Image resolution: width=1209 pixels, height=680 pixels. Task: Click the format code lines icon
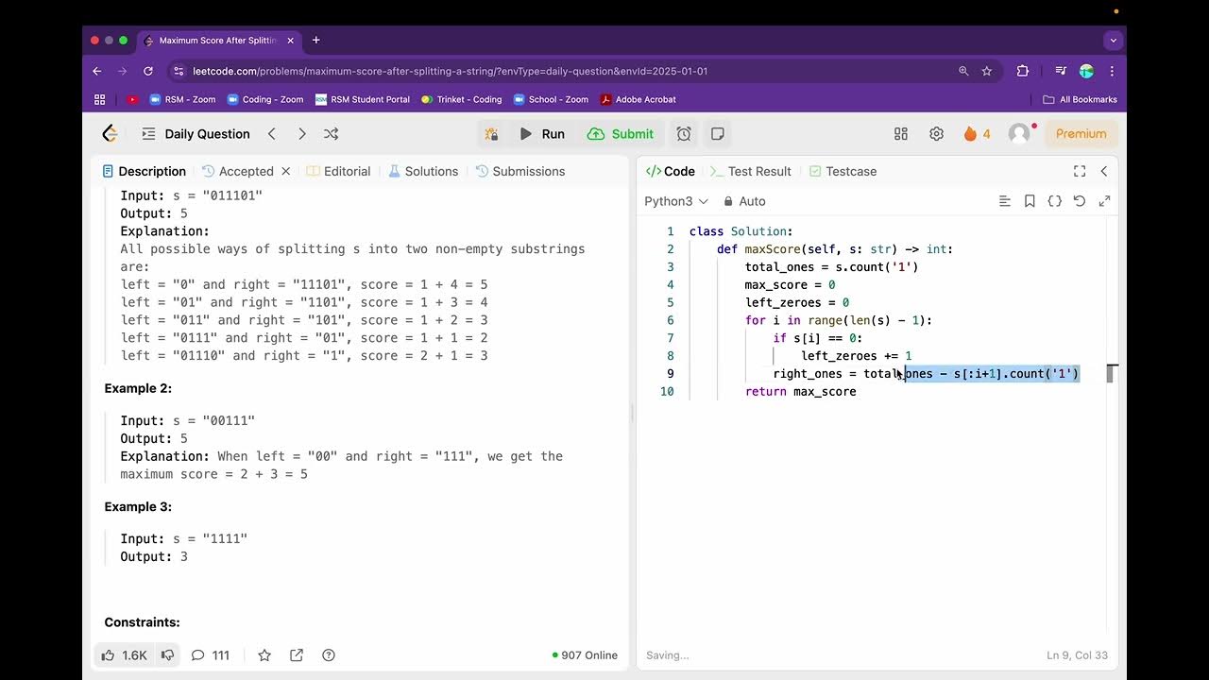pos(1005,201)
